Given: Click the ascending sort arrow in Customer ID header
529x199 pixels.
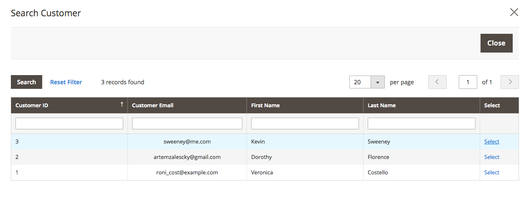Looking at the screenshot, I should [122, 104].
